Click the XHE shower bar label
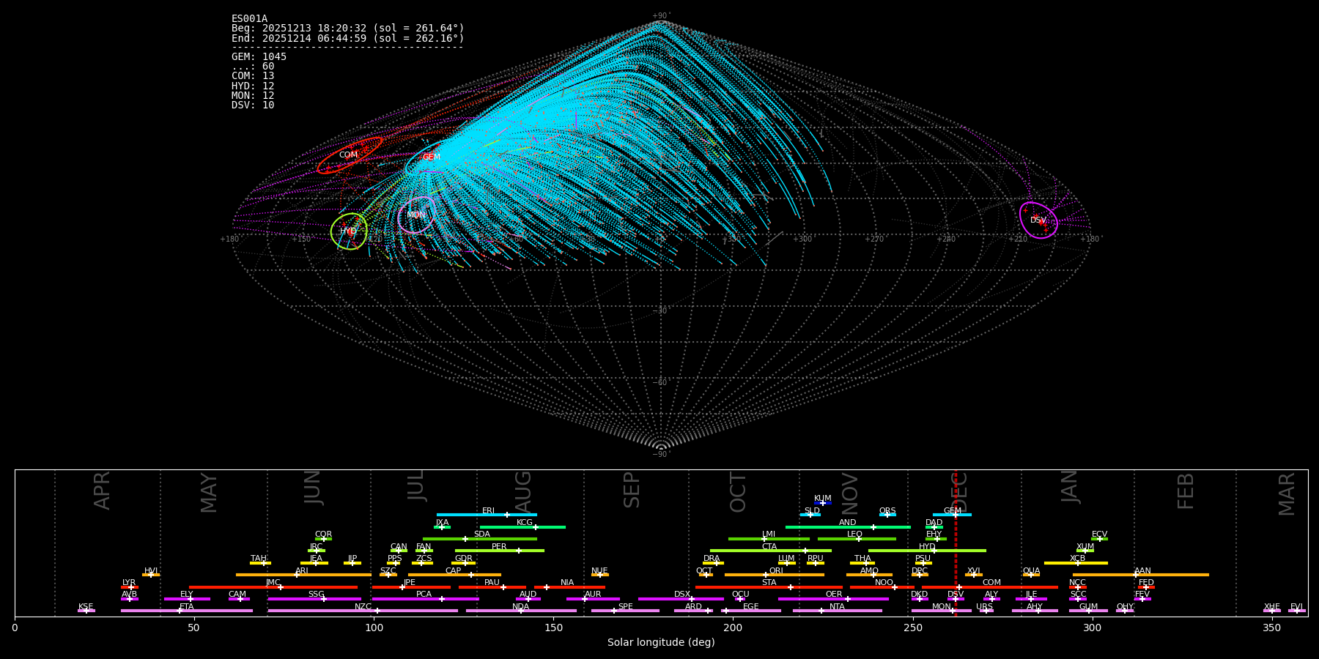Screen dimensions: 1319x659 point(1272,607)
